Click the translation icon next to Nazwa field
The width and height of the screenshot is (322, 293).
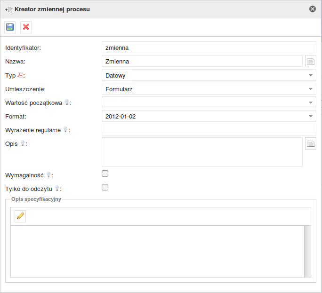pos(311,61)
